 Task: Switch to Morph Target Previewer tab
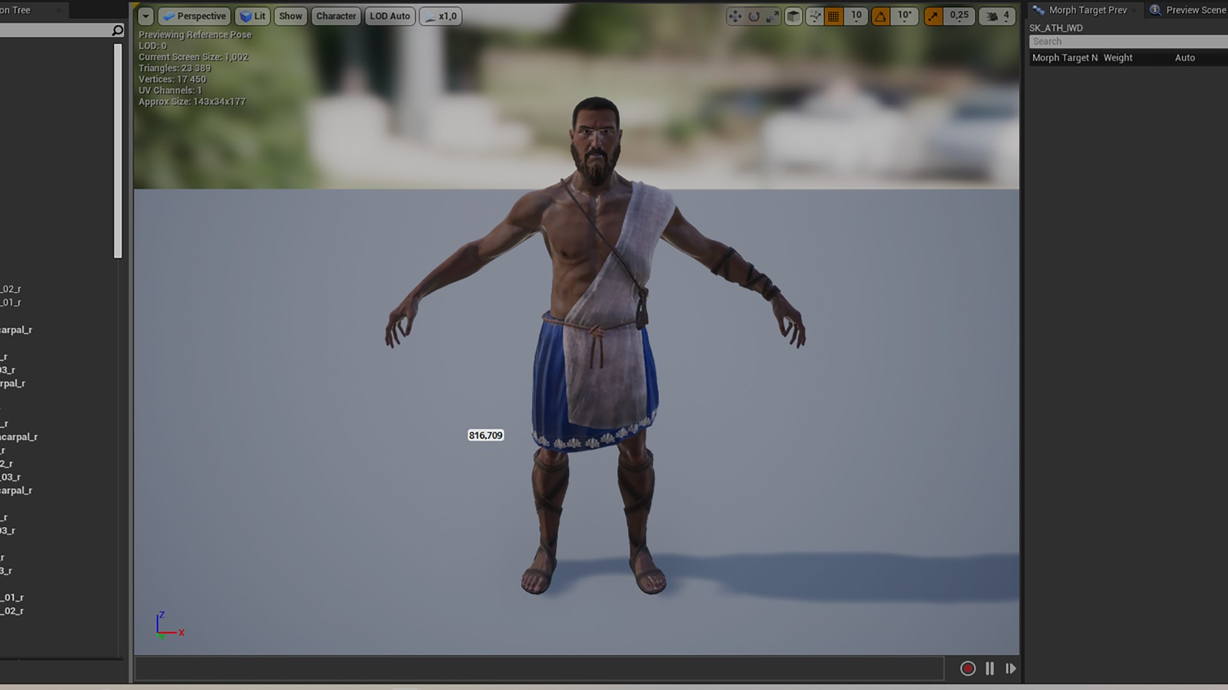(x=1087, y=10)
